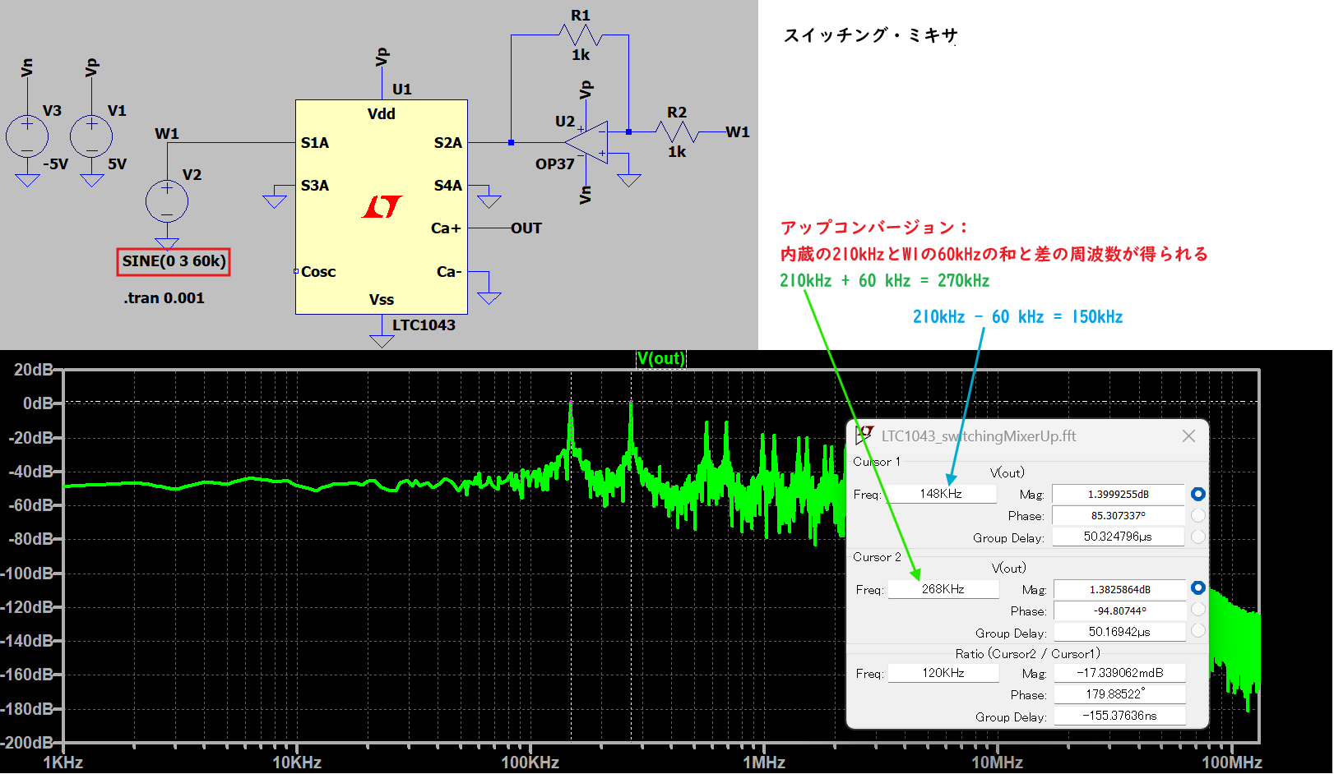Viewport: 1334px width, 774px height.
Task: Click the Cursor 2 Freq field showing 268KHz
Action: point(943,588)
